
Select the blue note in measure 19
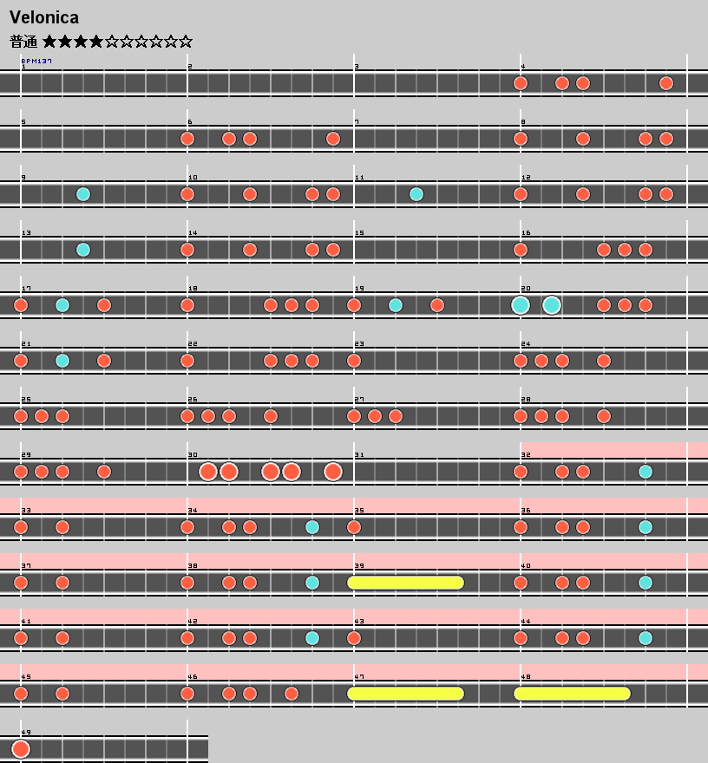(396, 305)
